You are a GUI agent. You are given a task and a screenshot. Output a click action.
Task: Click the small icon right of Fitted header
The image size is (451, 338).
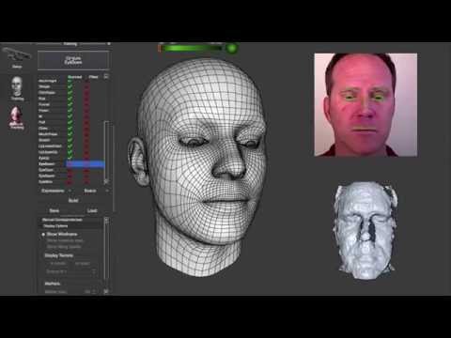click(x=106, y=76)
